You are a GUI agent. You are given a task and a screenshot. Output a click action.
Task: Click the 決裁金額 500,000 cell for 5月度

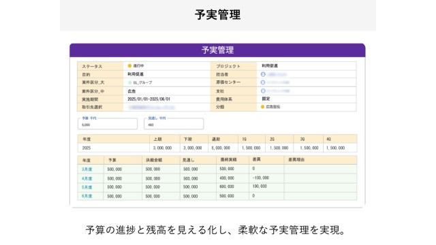(161, 187)
